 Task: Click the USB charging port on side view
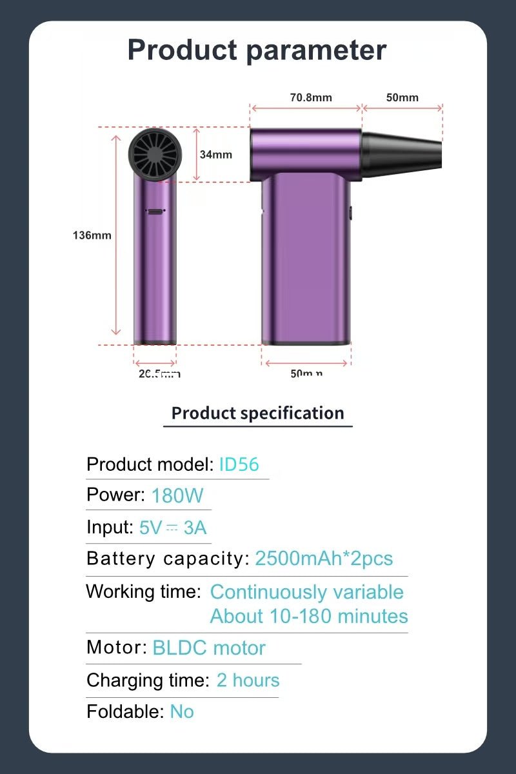[155, 211]
